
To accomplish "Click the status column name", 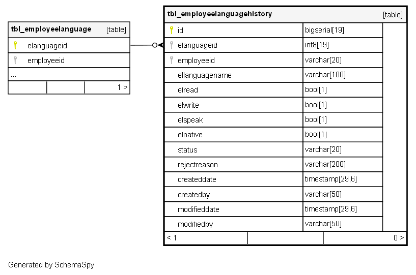I will [187, 150].
